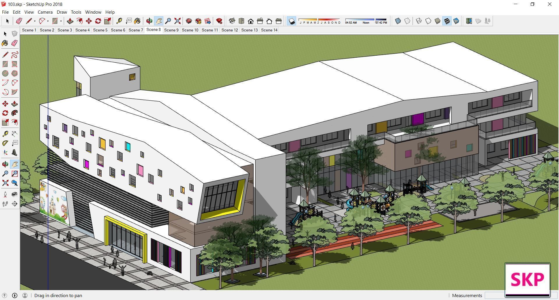
Task: Choose the Section Plane tool
Action: tap(14, 204)
